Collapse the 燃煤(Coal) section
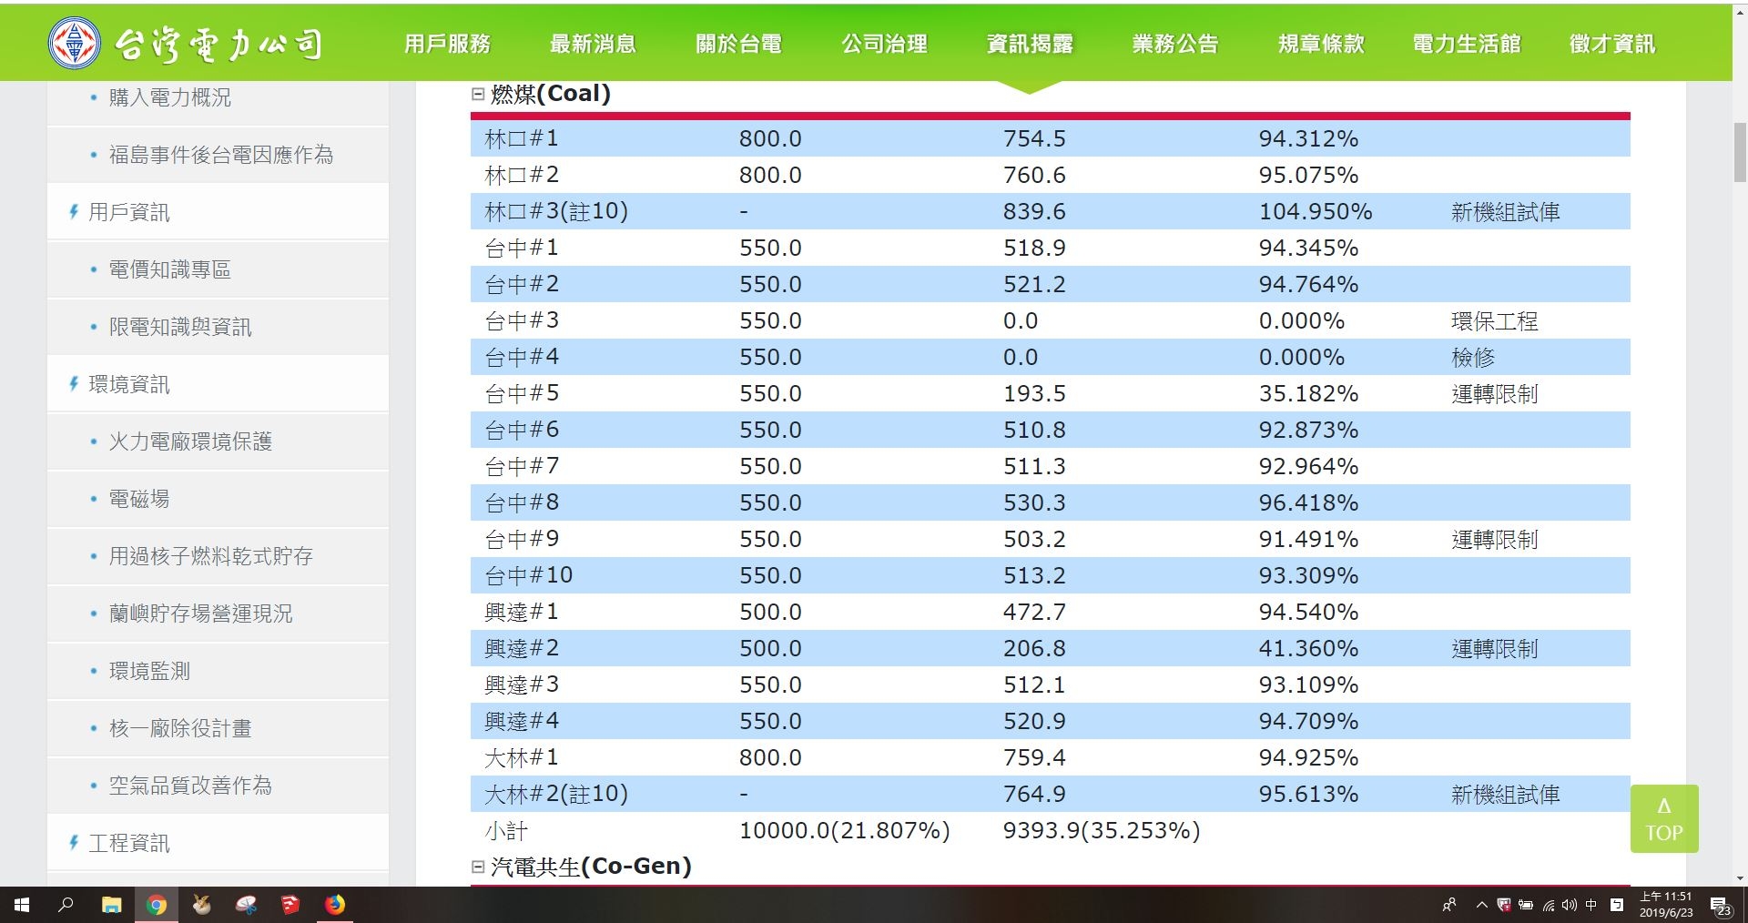The width and height of the screenshot is (1748, 923). (478, 94)
